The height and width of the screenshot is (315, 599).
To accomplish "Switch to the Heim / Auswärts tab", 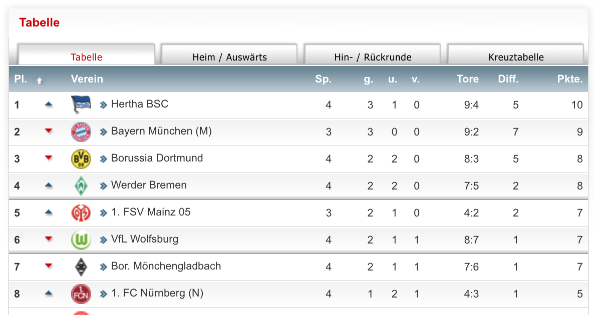I will 229,56.
